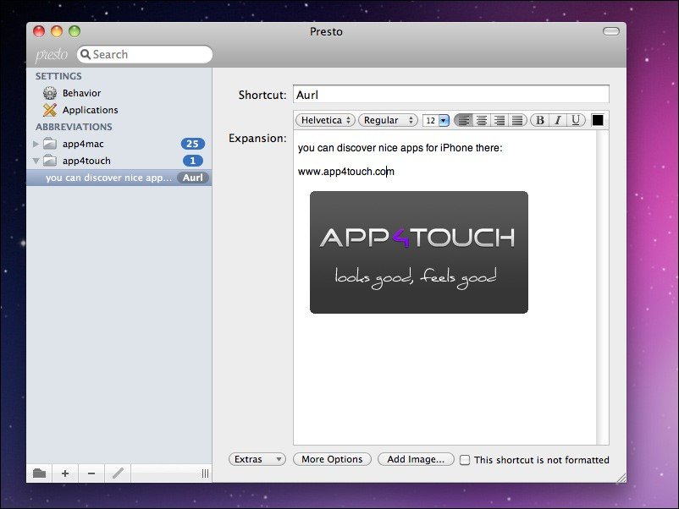Click the badge showing 1 beside app4touch
679x509 pixels.
click(193, 161)
